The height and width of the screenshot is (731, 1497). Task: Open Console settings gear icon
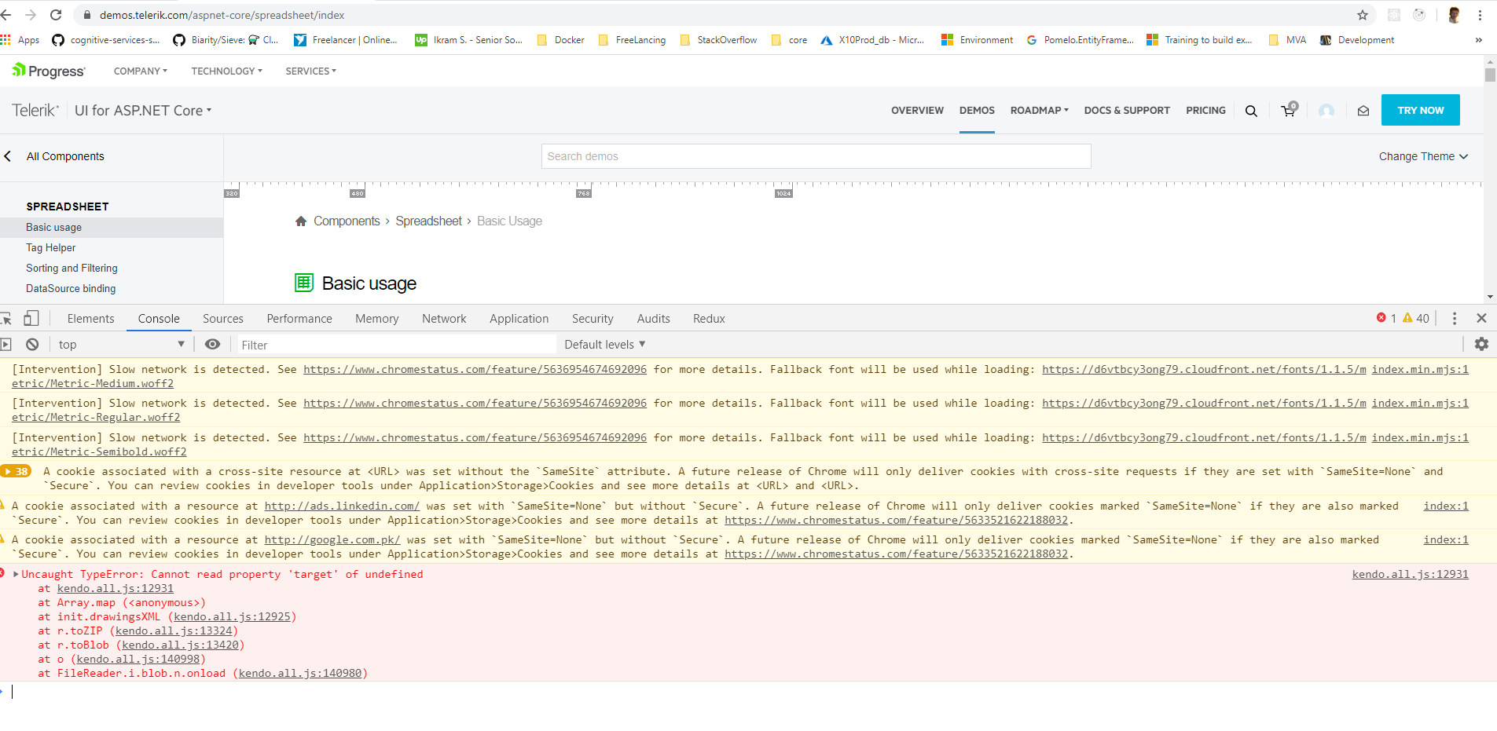[x=1481, y=344]
